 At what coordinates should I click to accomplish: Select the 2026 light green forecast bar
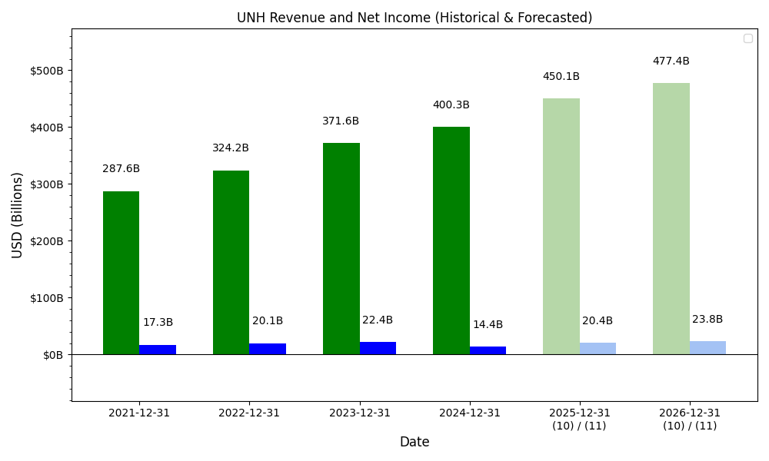[x=671, y=218]
